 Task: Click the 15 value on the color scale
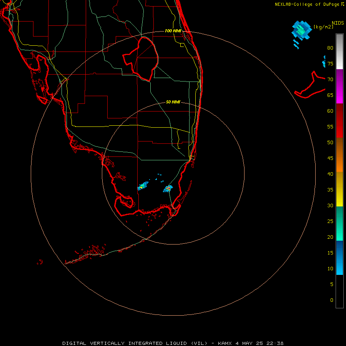[x=330, y=253]
